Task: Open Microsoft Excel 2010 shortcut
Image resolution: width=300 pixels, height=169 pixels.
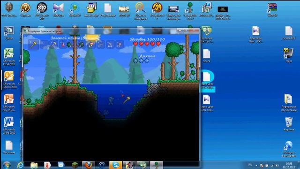Action: (9, 57)
